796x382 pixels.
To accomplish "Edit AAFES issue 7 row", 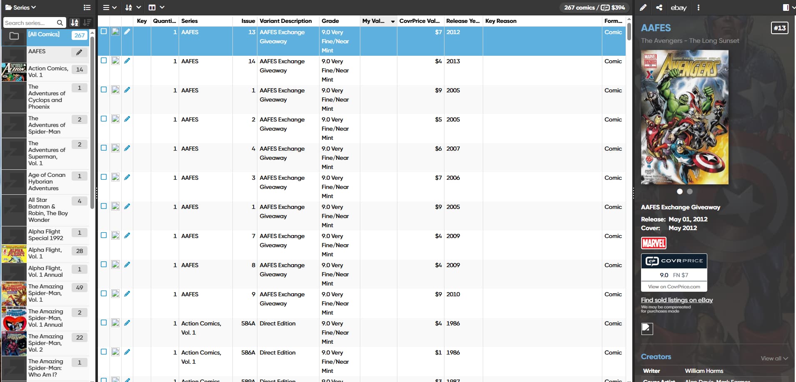I will point(127,236).
